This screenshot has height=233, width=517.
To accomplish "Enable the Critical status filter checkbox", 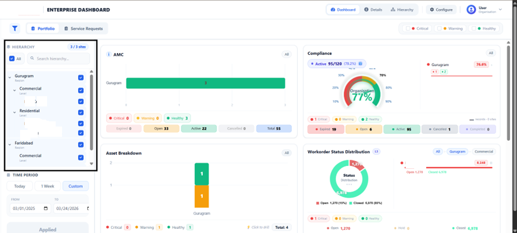I will point(407,28).
